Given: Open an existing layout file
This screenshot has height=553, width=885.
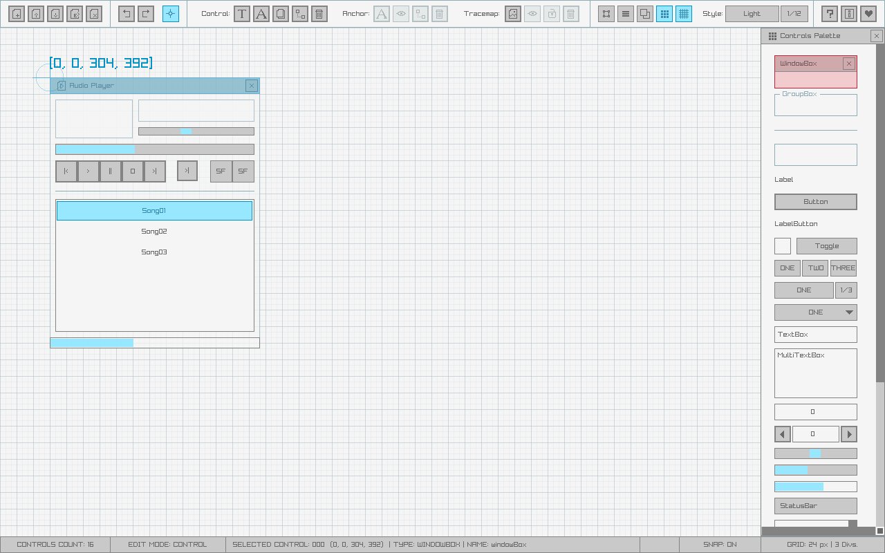Looking at the screenshot, I should 36,13.
